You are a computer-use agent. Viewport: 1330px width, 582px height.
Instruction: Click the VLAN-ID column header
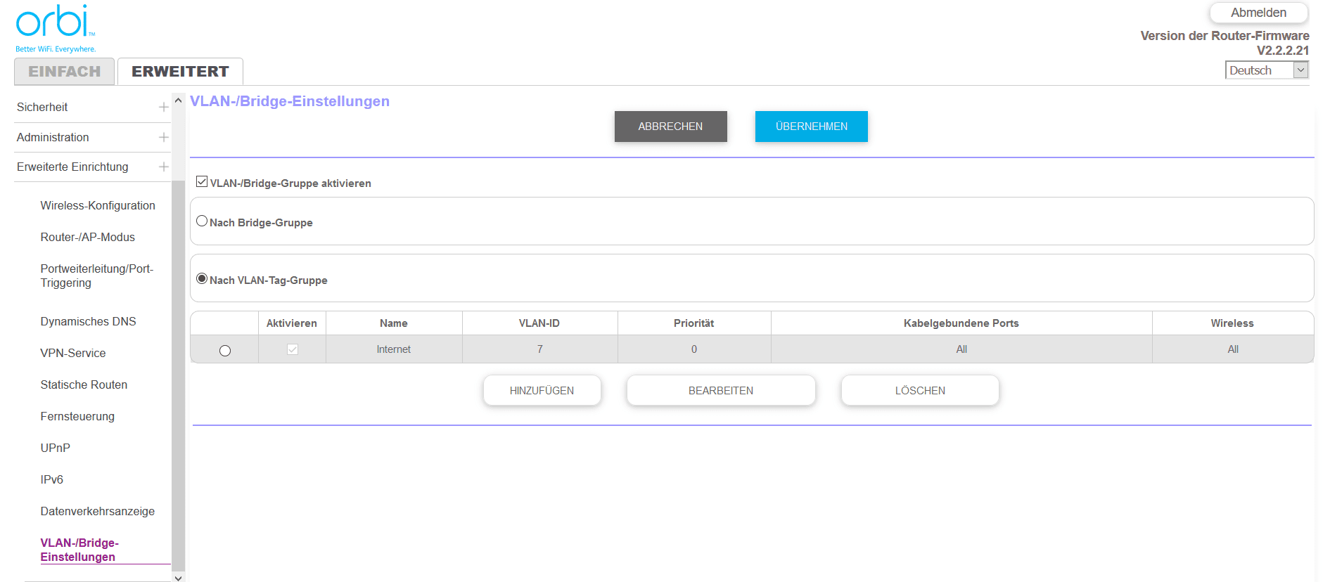539,323
